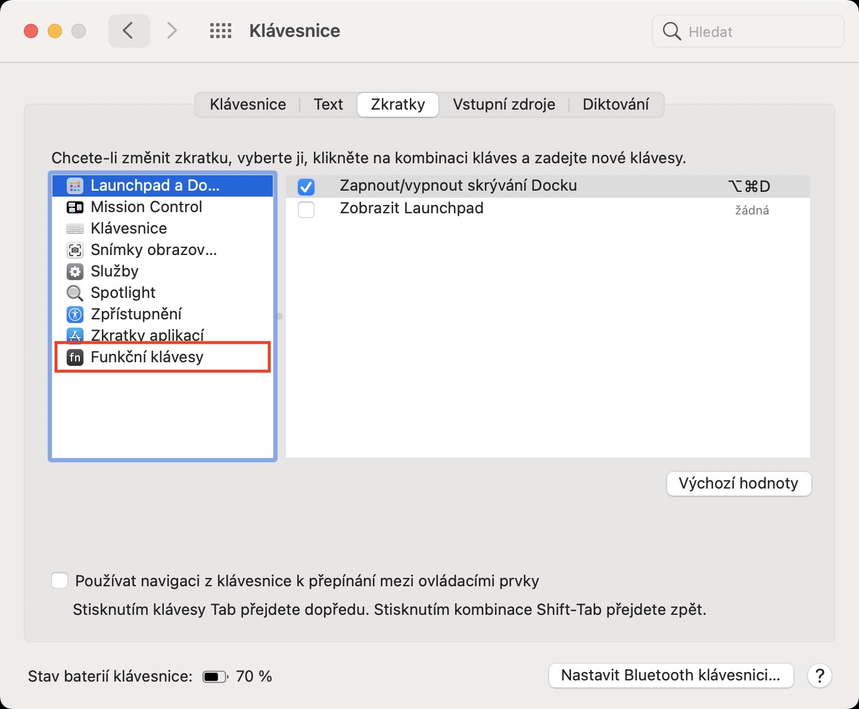Image resolution: width=859 pixels, height=709 pixels.
Task: Switch to the Text tab
Action: (328, 105)
